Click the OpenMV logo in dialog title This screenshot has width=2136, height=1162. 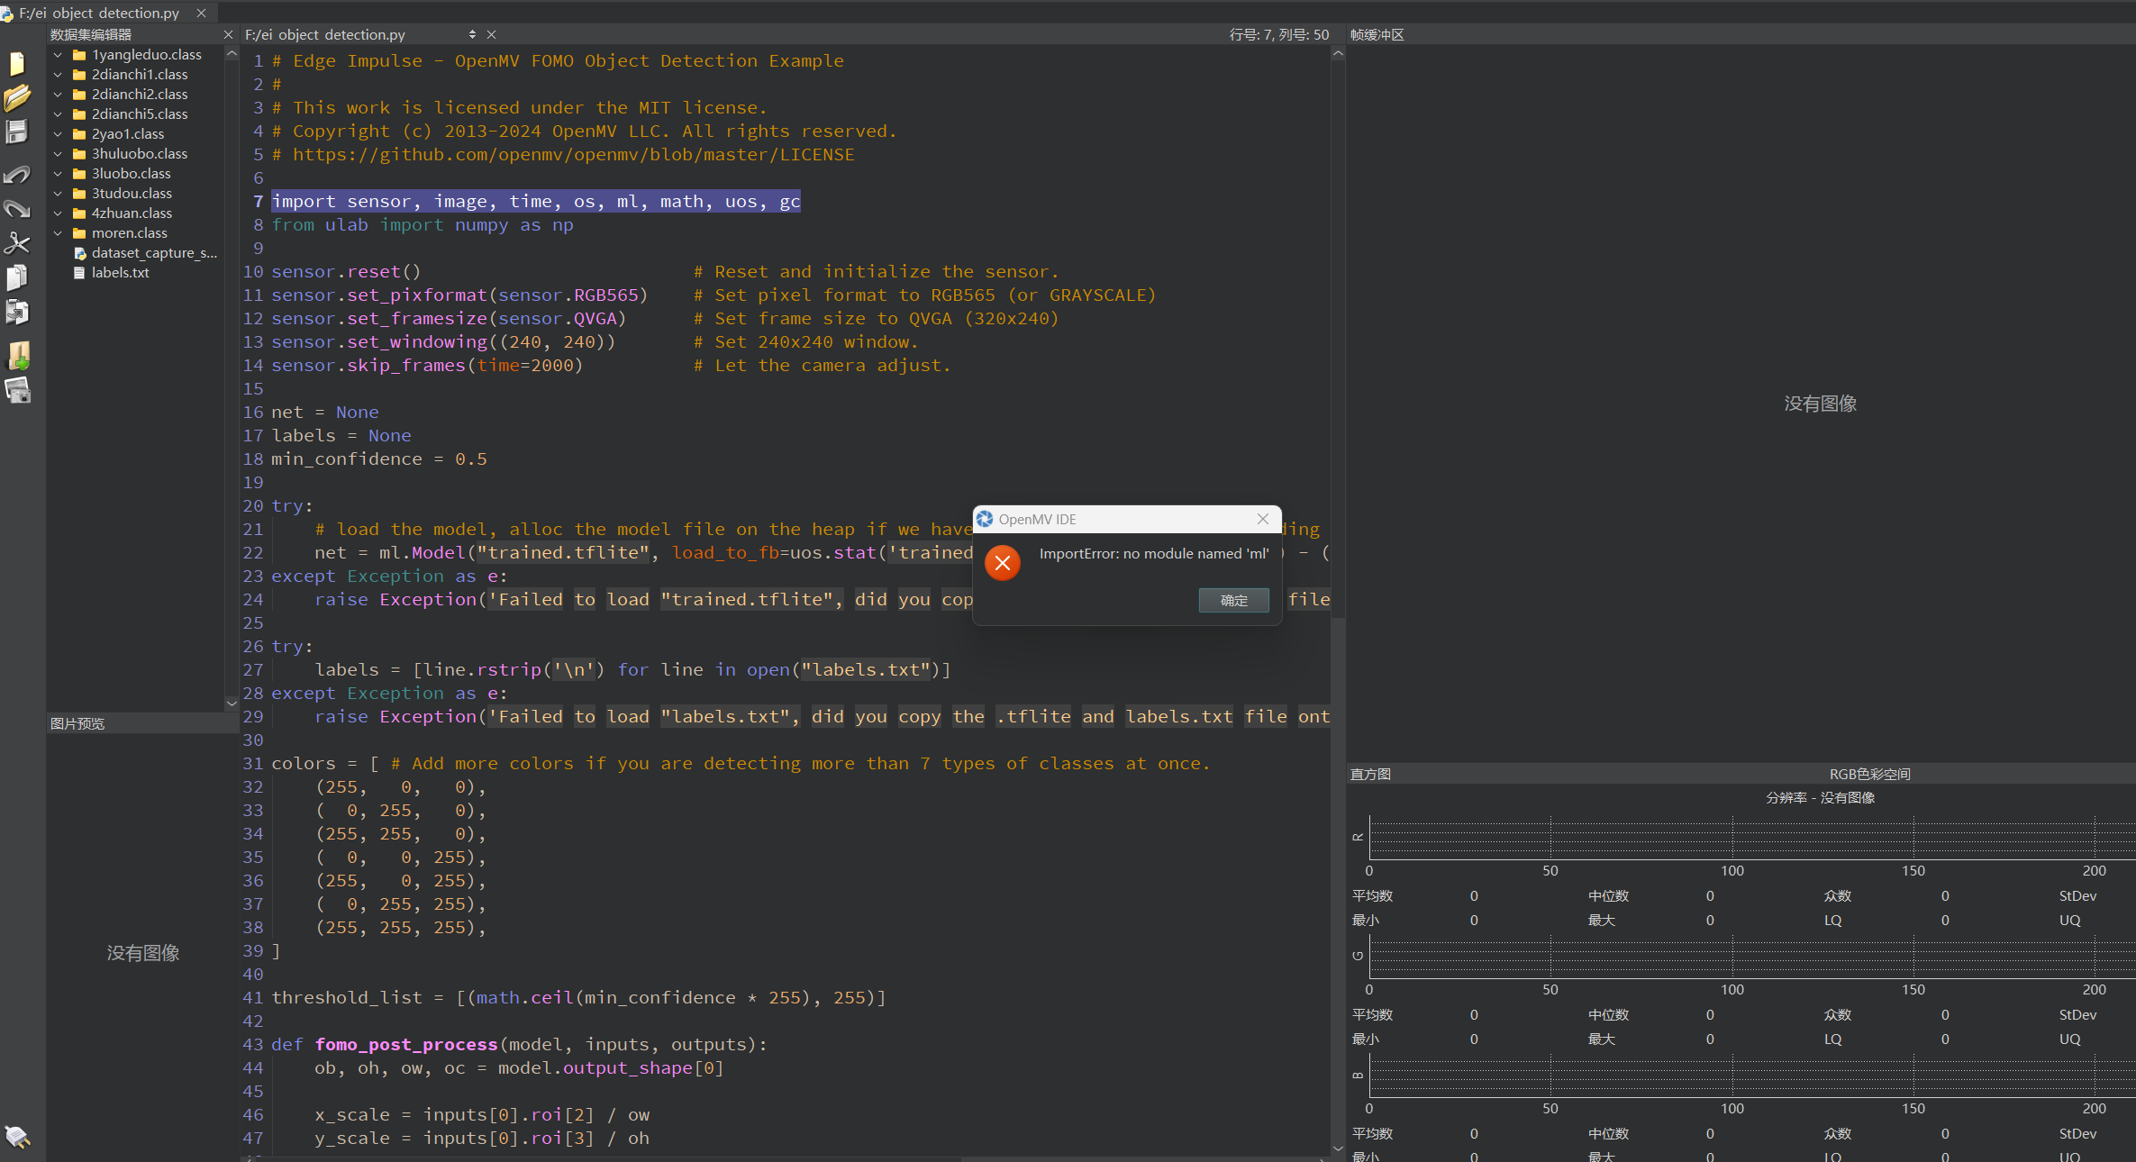pos(985,519)
